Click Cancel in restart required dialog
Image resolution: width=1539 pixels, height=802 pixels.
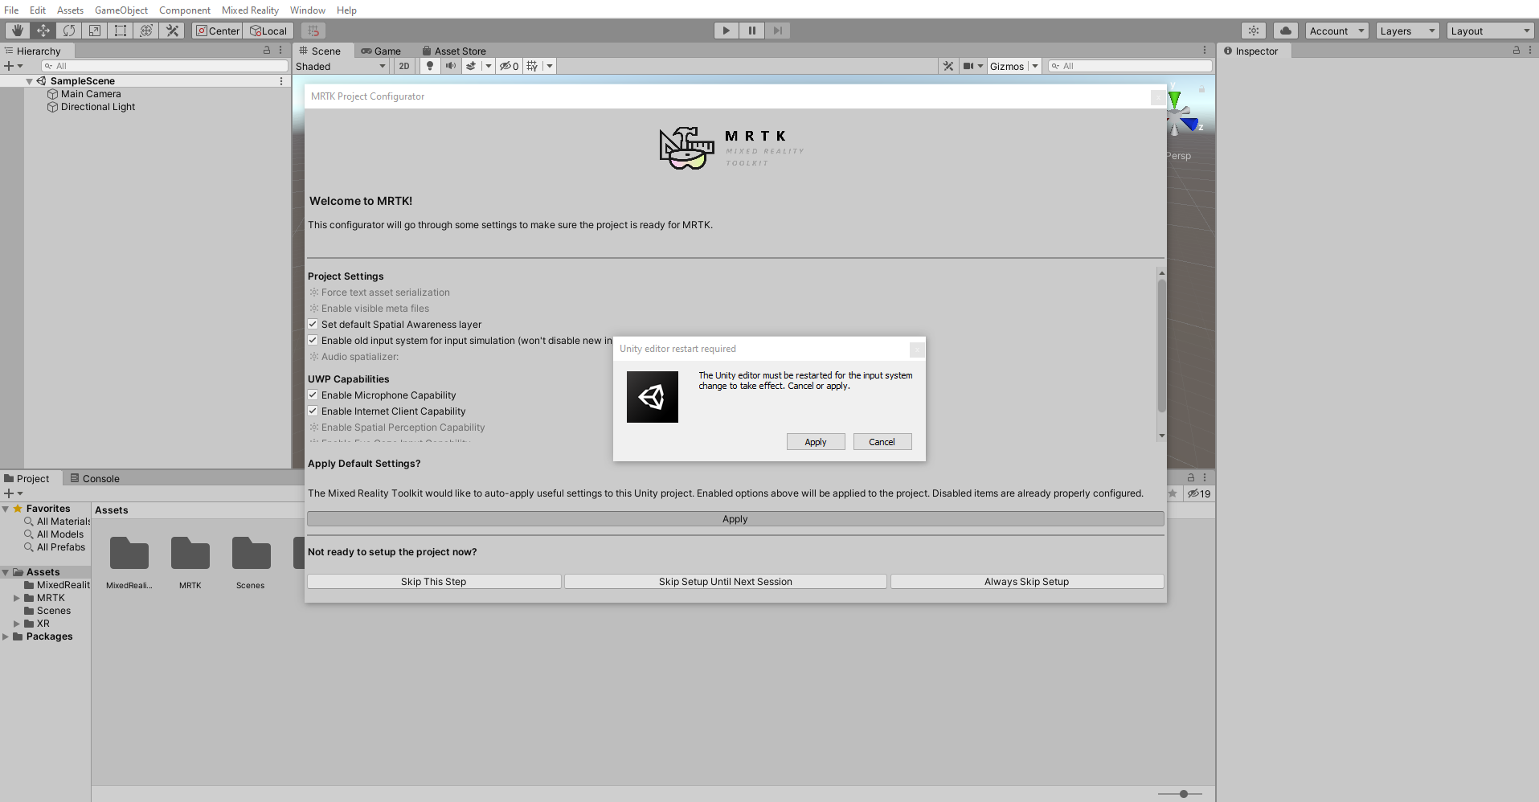click(x=882, y=442)
